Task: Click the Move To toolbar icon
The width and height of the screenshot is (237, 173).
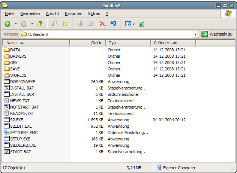Action: [79, 24]
